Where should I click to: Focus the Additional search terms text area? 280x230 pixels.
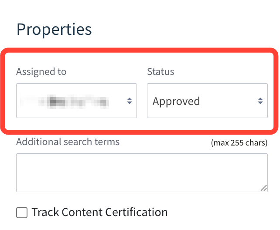tap(142, 172)
